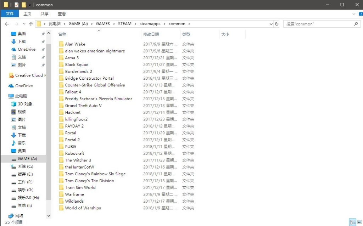The image size is (363, 226).
Task: Select the Alan Wake folder icon
Action: (x=61, y=44)
